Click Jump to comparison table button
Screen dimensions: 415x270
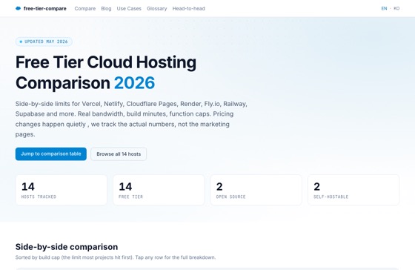(x=51, y=154)
